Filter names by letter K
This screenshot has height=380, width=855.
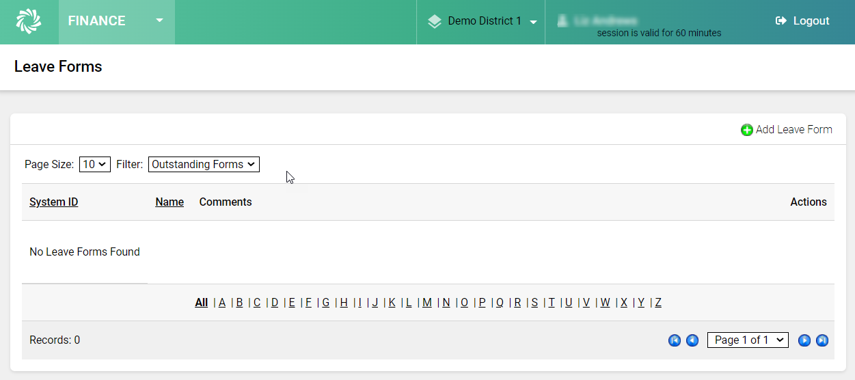(392, 303)
